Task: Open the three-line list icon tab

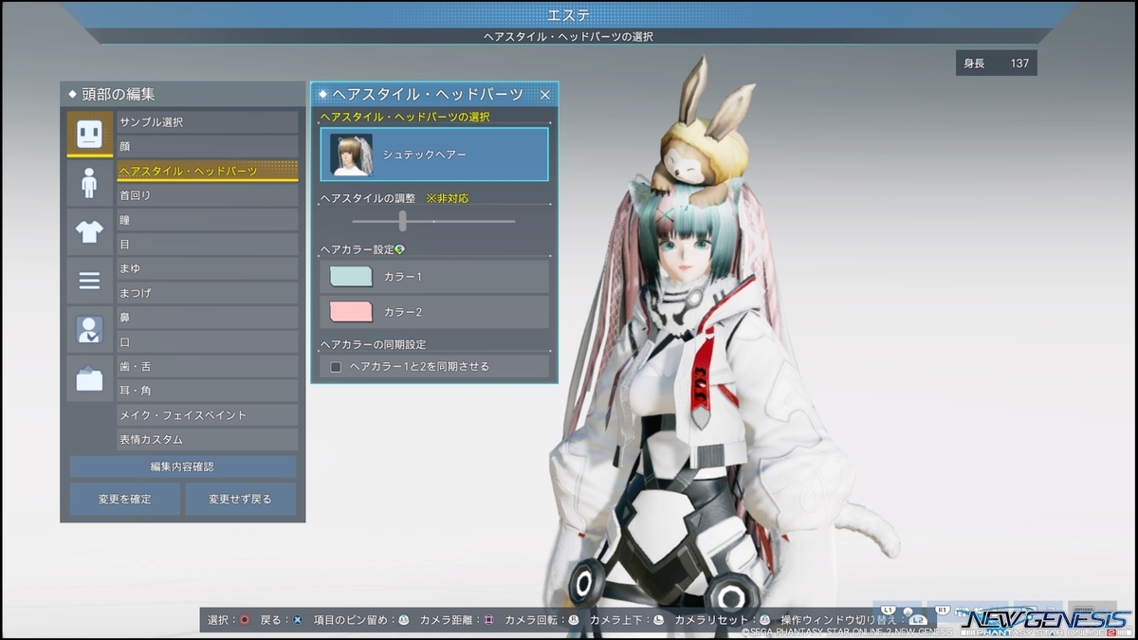Action: pos(89,281)
